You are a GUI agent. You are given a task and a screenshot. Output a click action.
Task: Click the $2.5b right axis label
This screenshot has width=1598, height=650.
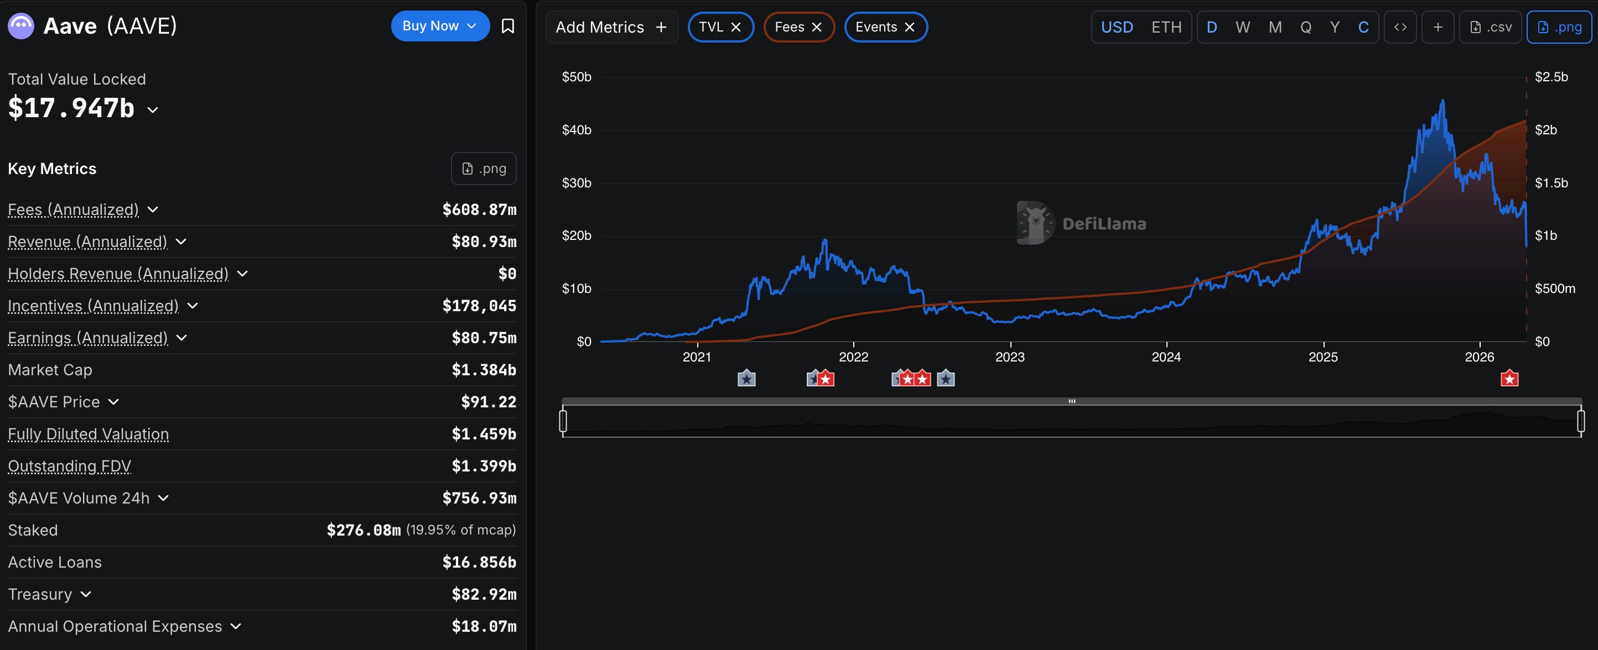pos(1551,77)
